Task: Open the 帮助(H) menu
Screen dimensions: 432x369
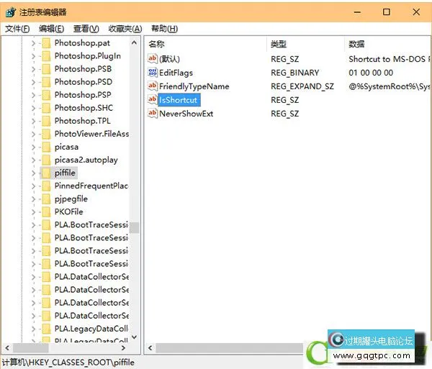Action: 164,29
